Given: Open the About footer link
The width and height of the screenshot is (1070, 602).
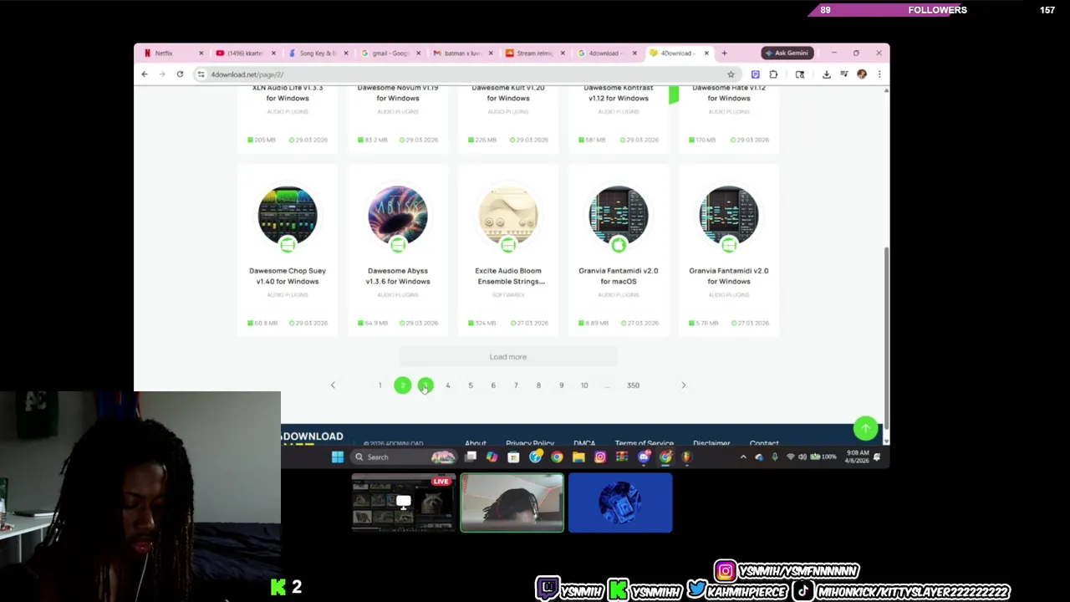Looking at the screenshot, I should coord(476,443).
